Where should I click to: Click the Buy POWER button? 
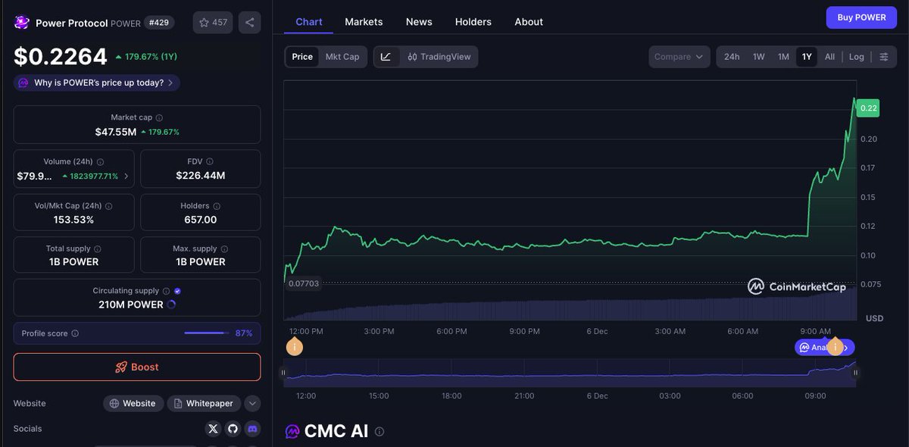861,17
